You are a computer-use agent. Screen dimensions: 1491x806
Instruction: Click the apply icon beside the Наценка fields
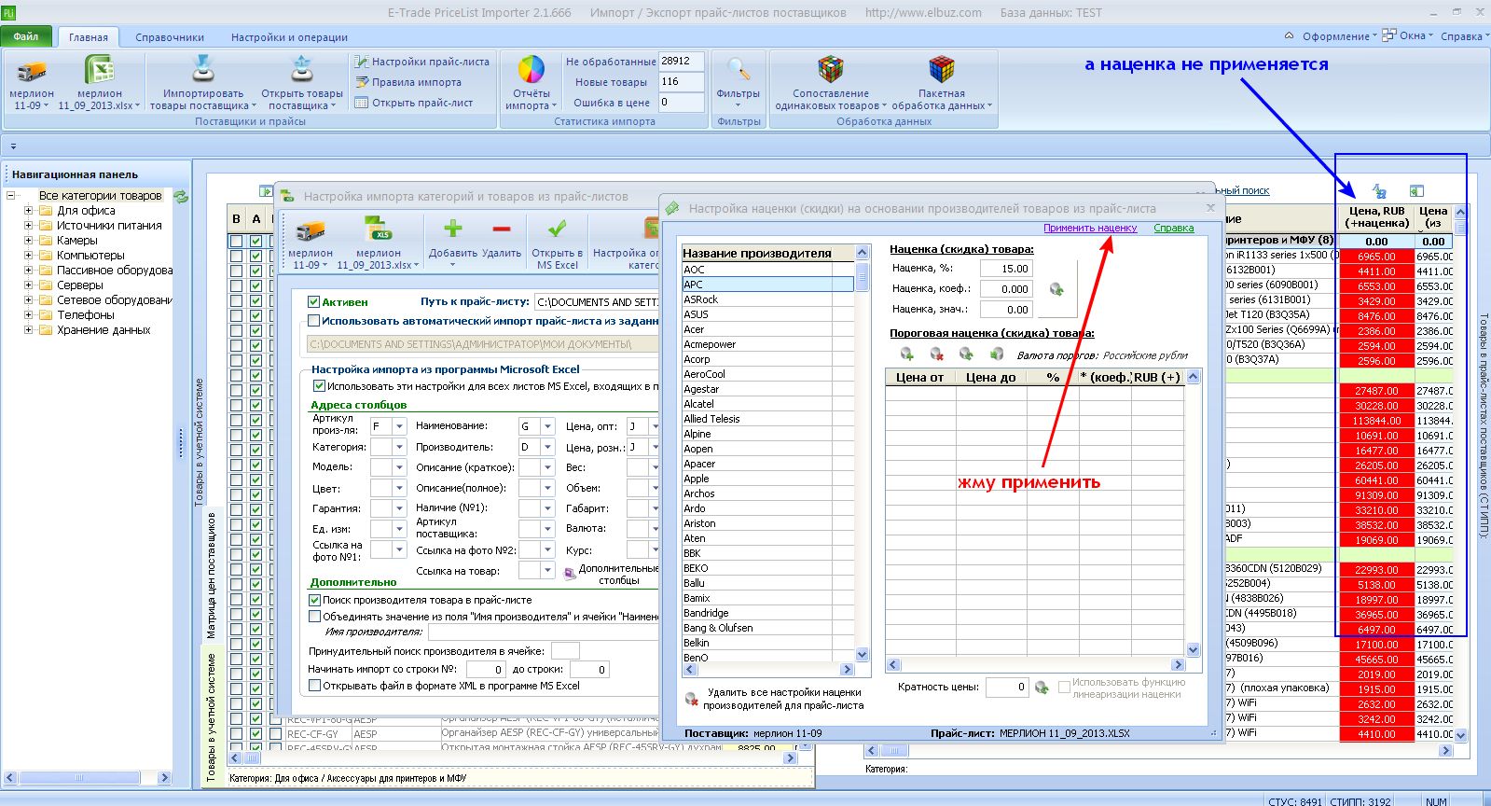tap(1056, 289)
